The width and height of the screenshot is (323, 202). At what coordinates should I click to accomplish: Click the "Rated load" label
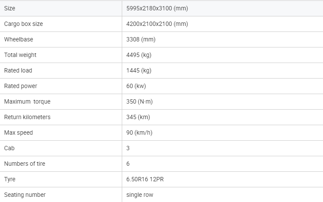point(18,70)
